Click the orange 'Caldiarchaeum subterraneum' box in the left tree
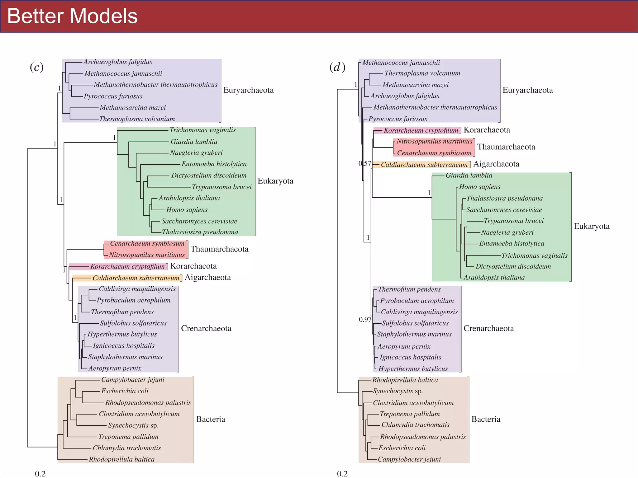638x478 pixels. tap(136, 278)
